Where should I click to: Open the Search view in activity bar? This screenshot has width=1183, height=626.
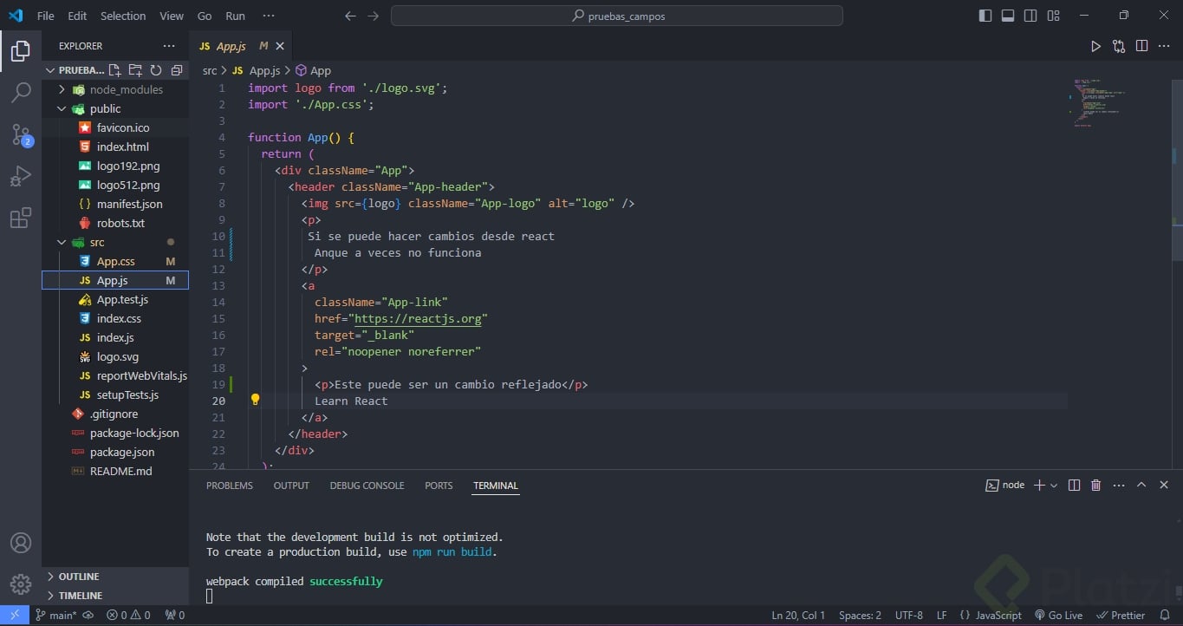21,93
